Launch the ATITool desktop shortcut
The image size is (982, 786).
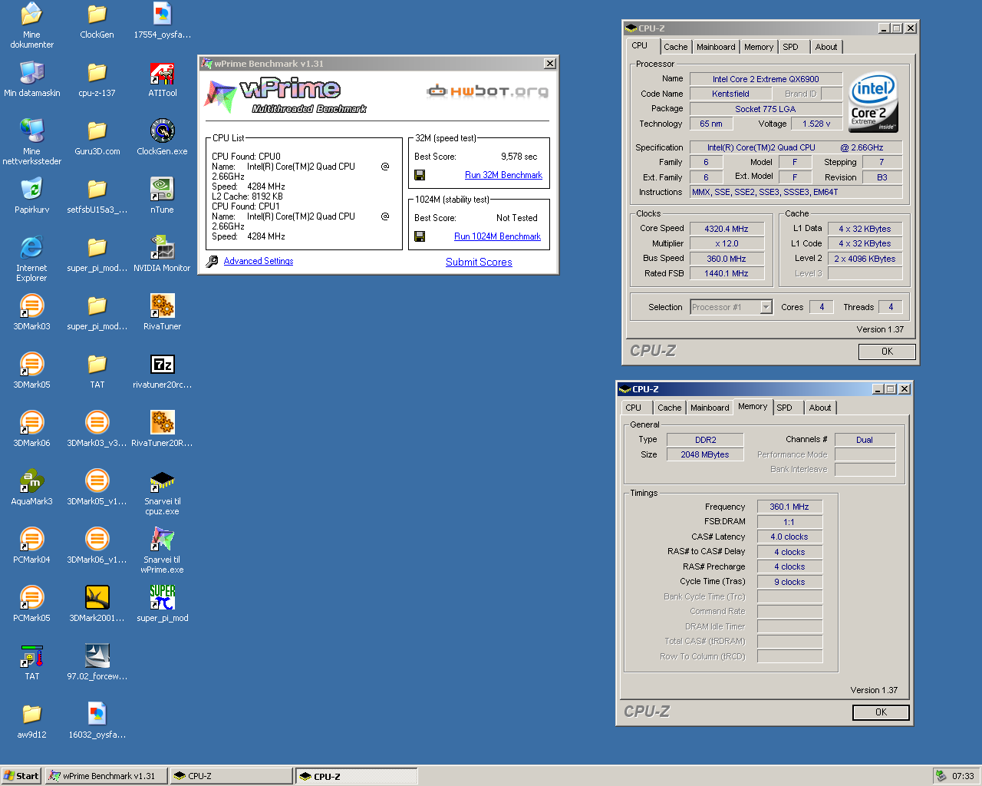(162, 80)
